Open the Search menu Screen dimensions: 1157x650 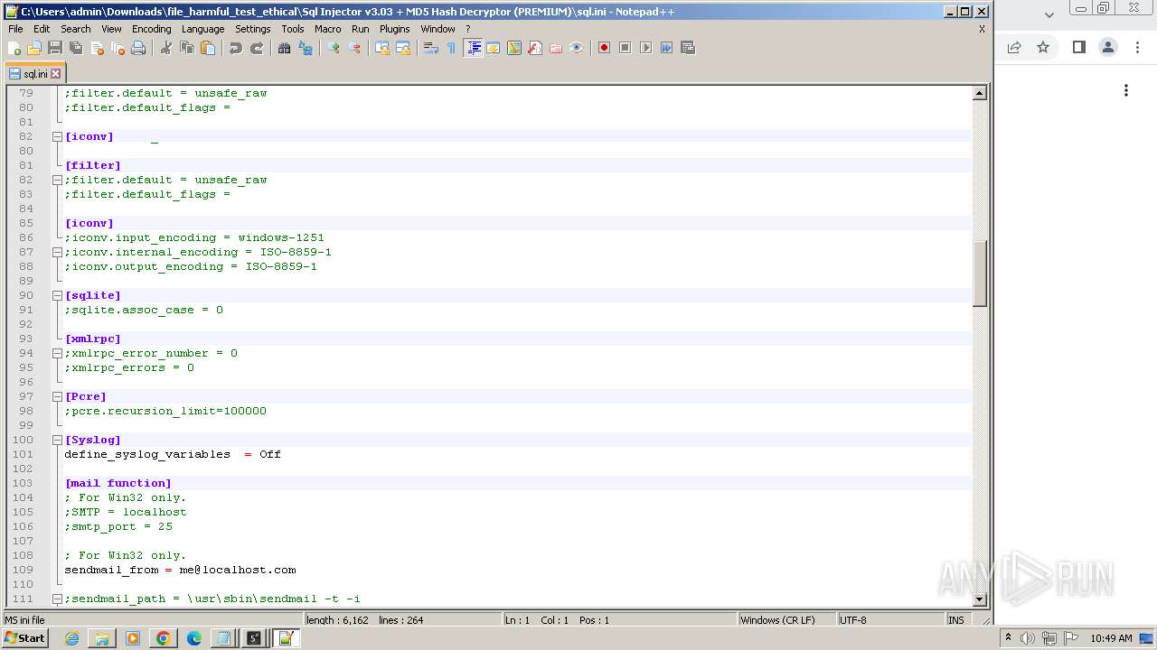76,29
